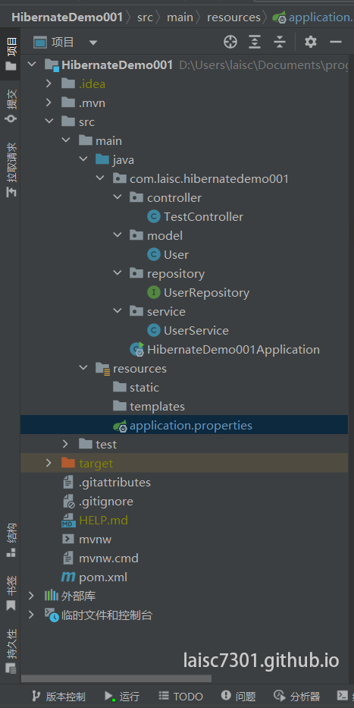The height and width of the screenshot is (708, 354).
Task: Open the 提交 commit tool window
Action: click(11, 105)
